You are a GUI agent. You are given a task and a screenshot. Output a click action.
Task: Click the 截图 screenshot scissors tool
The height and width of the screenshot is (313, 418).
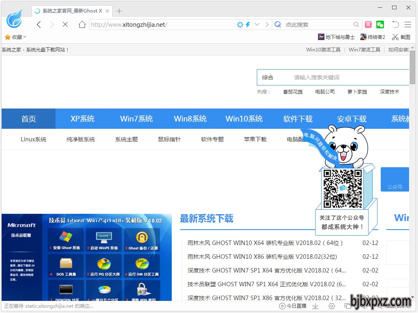pyautogui.click(x=401, y=37)
